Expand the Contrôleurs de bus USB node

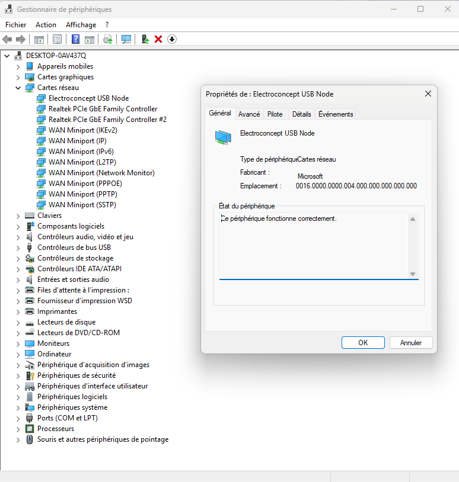[x=18, y=248]
